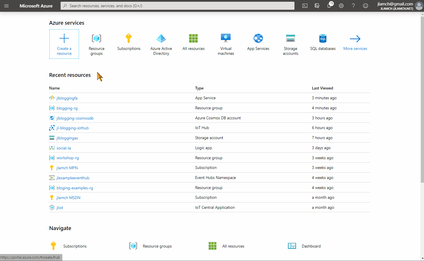Click the jl-blogging-iothub IoT Hub icon
Viewport: 424px width, 261px height.
coord(52,128)
